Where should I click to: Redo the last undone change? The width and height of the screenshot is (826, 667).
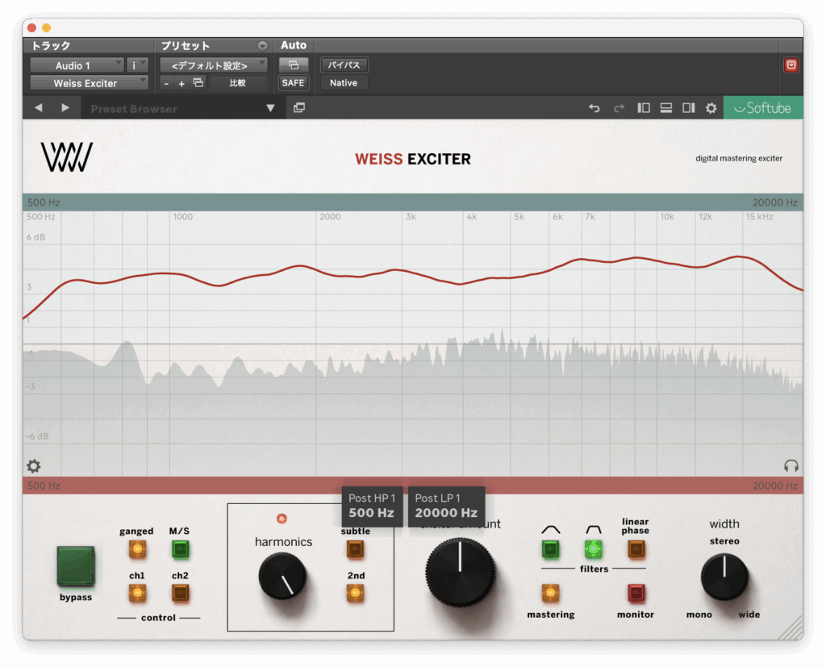coord(619,108)
